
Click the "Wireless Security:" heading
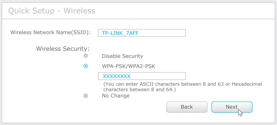(63, 49)
